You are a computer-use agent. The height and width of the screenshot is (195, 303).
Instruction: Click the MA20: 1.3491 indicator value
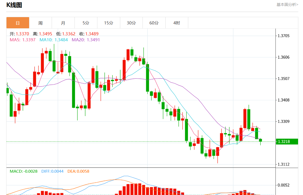click(x=86, y=40)
